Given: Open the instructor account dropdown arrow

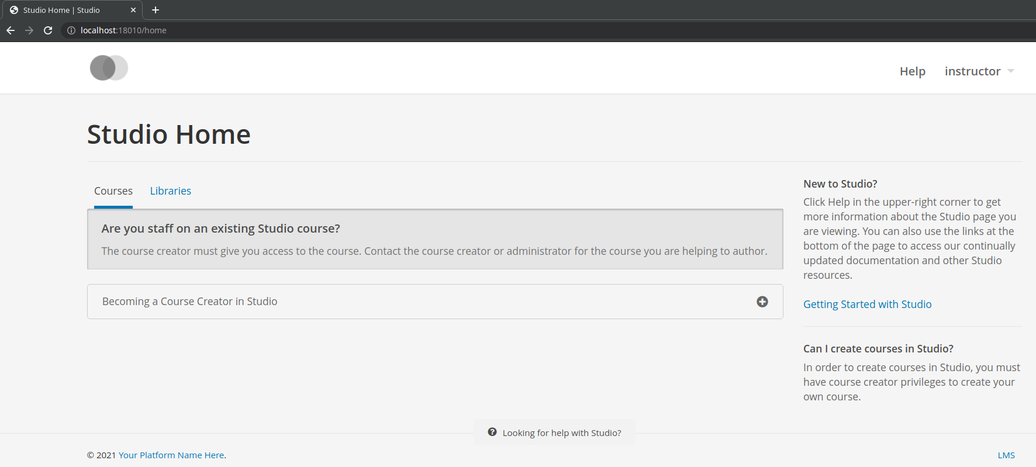Looking at the screenshot, I should click(1011, 71).
